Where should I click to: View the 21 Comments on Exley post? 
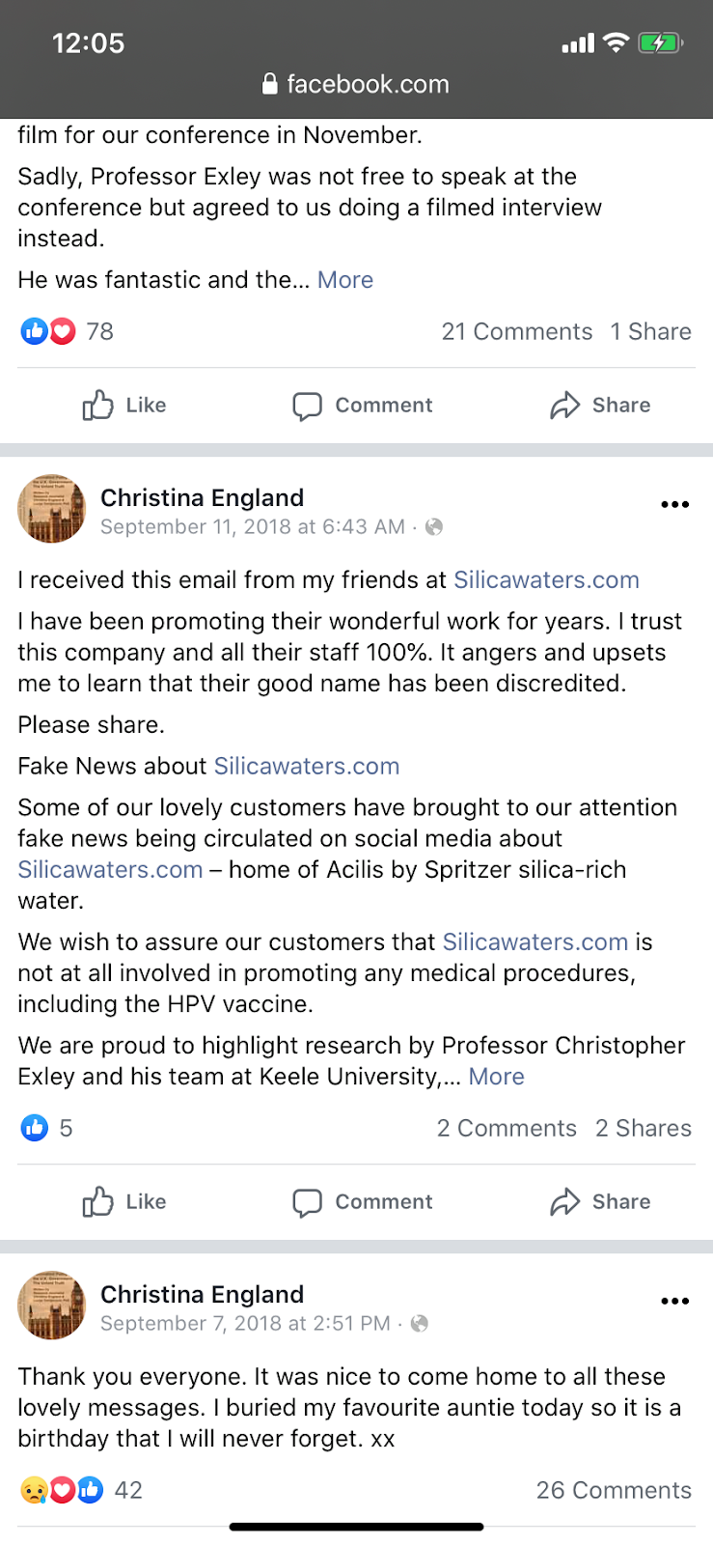click(x=516, y=332)
